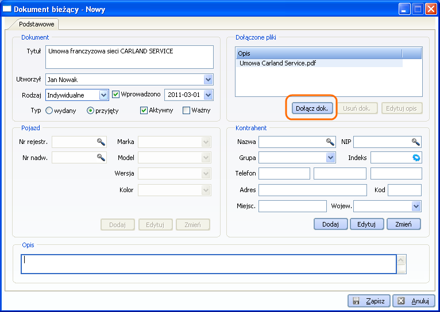Uncheck the Aktywny checkbox
The image size is (440, 312).
pos(144,110)
